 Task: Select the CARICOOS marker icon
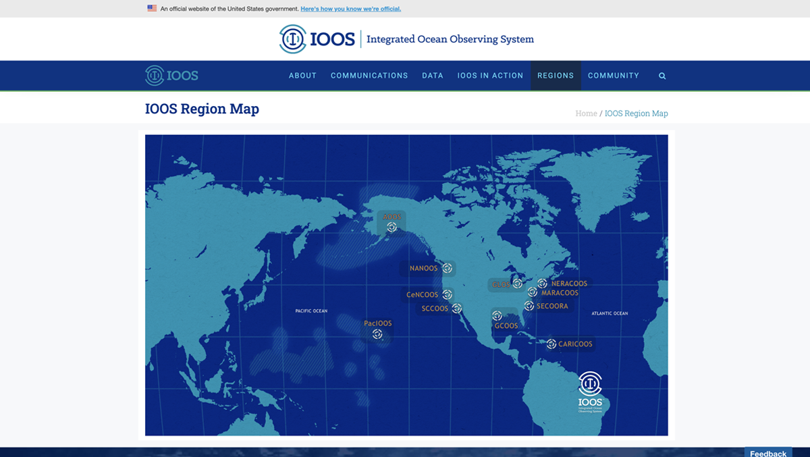click(551, 344)
